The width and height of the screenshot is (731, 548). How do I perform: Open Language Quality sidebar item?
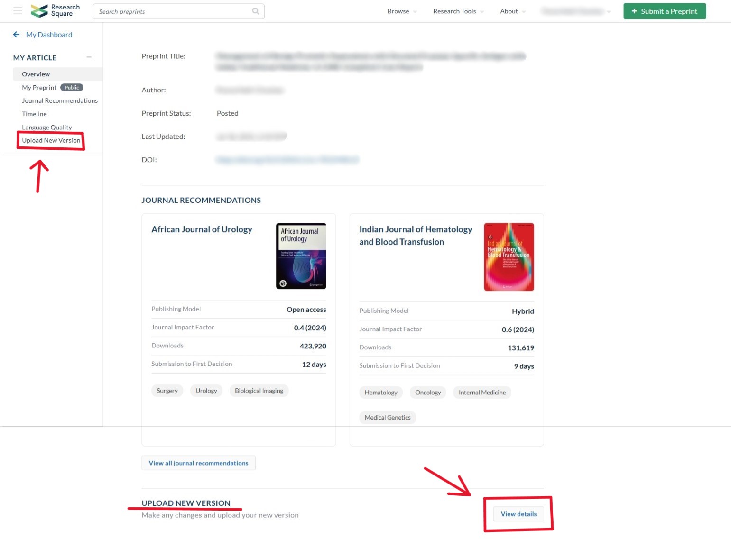(x=47, y=127)
